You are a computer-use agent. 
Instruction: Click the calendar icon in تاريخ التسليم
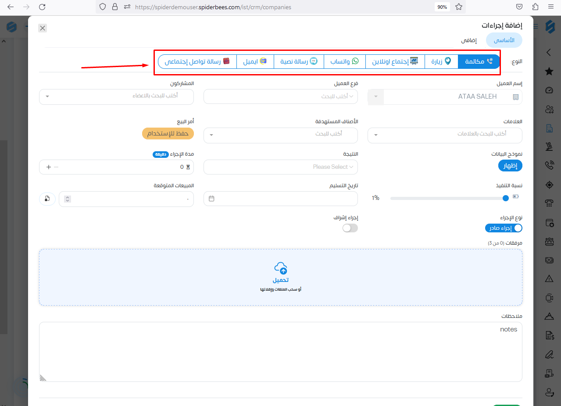[x=211, y=199]
